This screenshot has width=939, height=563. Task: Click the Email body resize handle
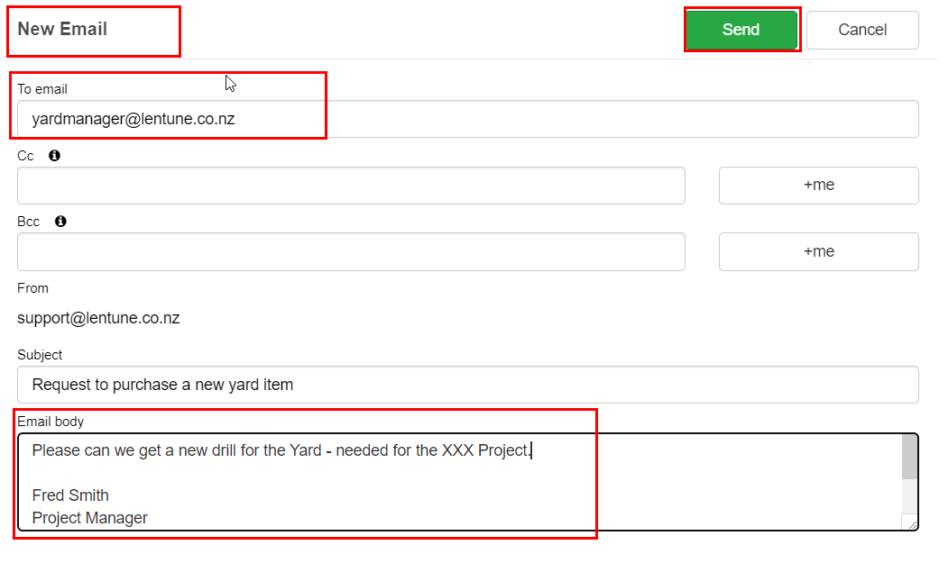[x=911, y=524]
